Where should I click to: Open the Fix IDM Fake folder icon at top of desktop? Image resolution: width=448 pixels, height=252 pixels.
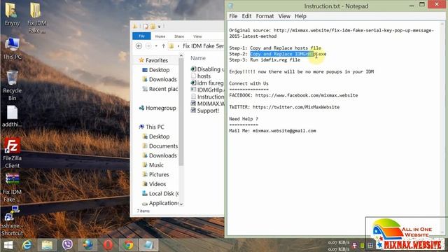click(36, 17)
